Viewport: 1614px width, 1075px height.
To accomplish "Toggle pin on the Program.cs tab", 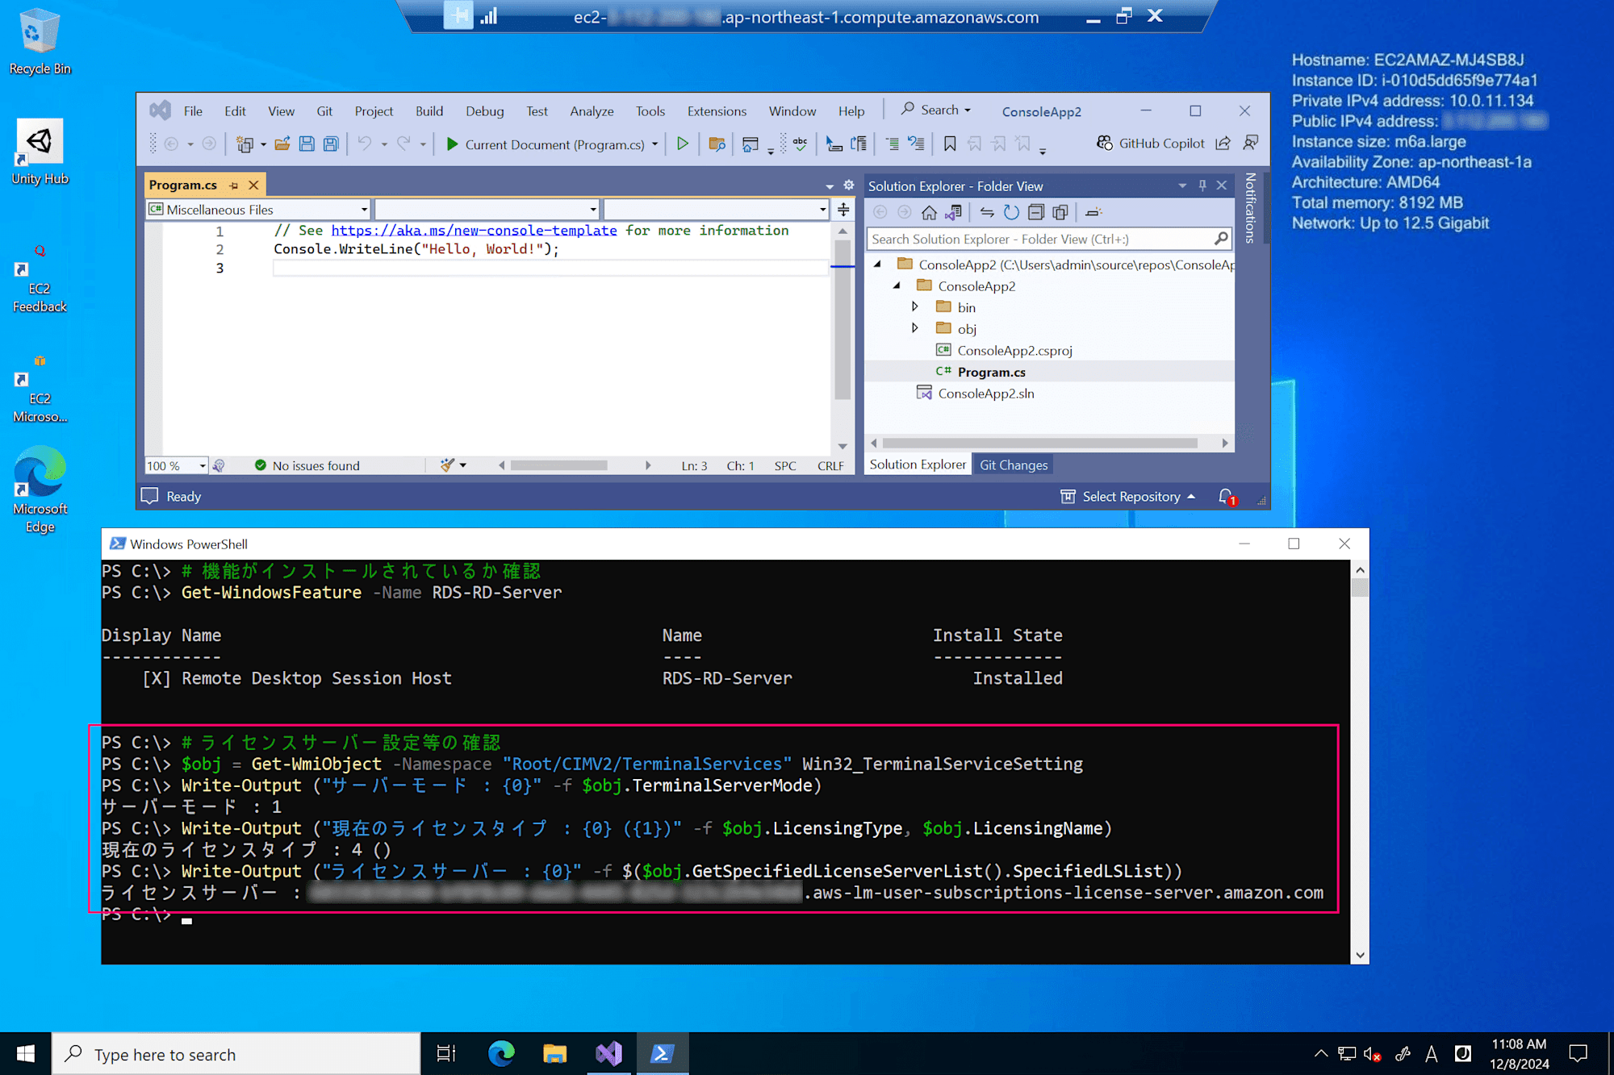I will click(234, 185).
